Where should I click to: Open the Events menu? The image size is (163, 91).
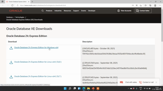[84, 11]
